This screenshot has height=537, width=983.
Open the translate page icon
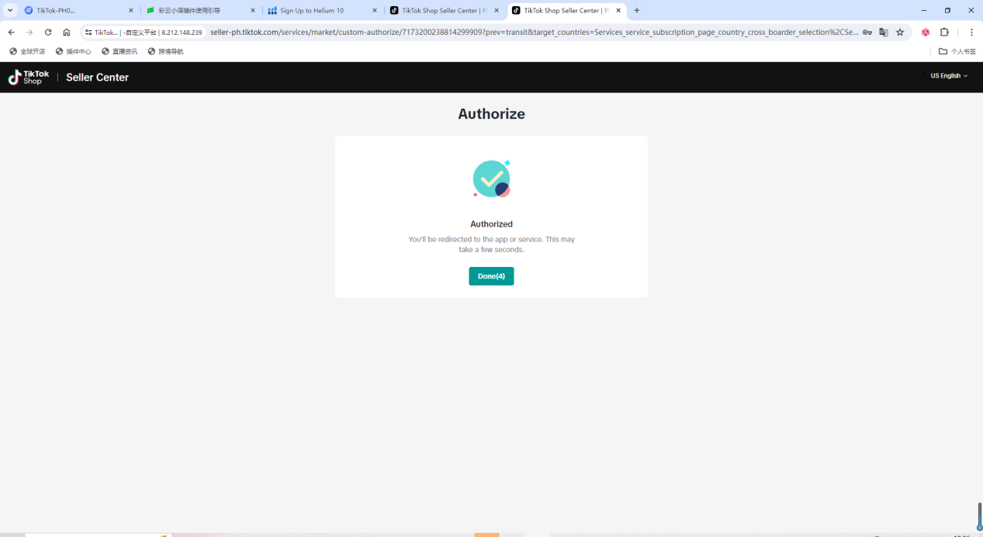tap(884, 33)
